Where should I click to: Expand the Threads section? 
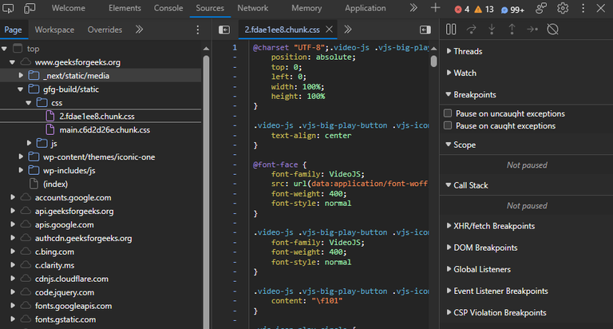pos(468,51)
